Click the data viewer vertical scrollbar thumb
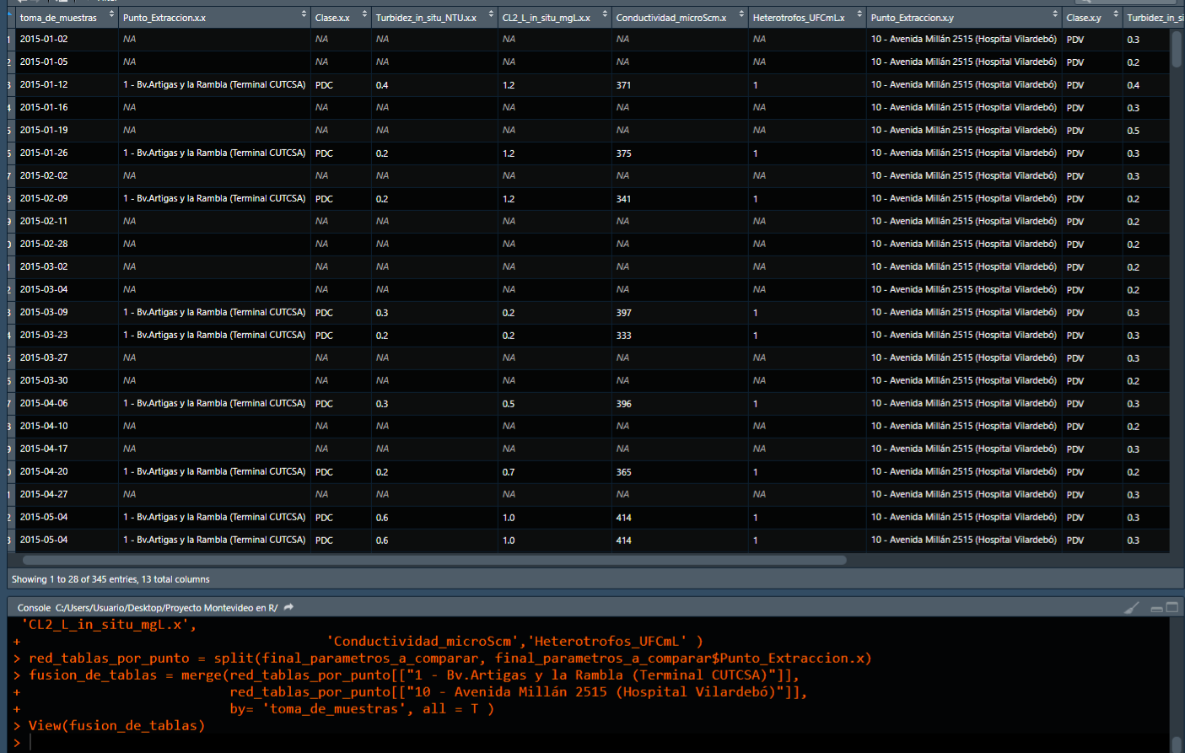The height and width of the screenshot is (753, 1185). [x=1177, y=49]
